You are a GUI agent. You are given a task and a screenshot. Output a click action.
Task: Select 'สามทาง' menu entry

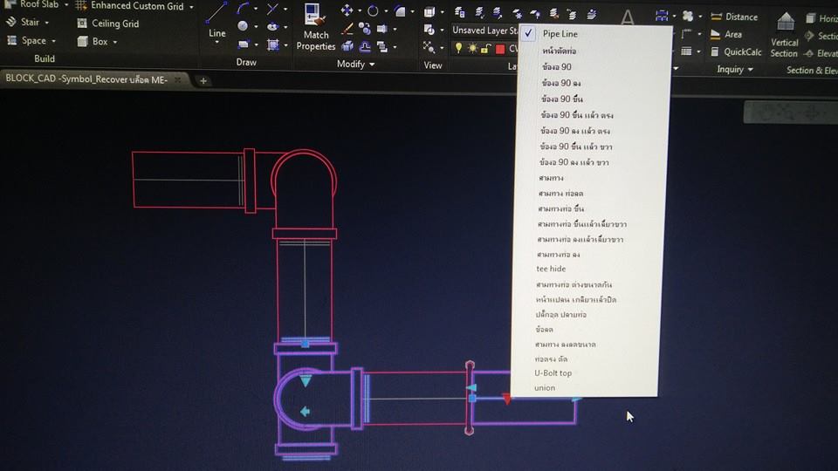click(551, 178)
